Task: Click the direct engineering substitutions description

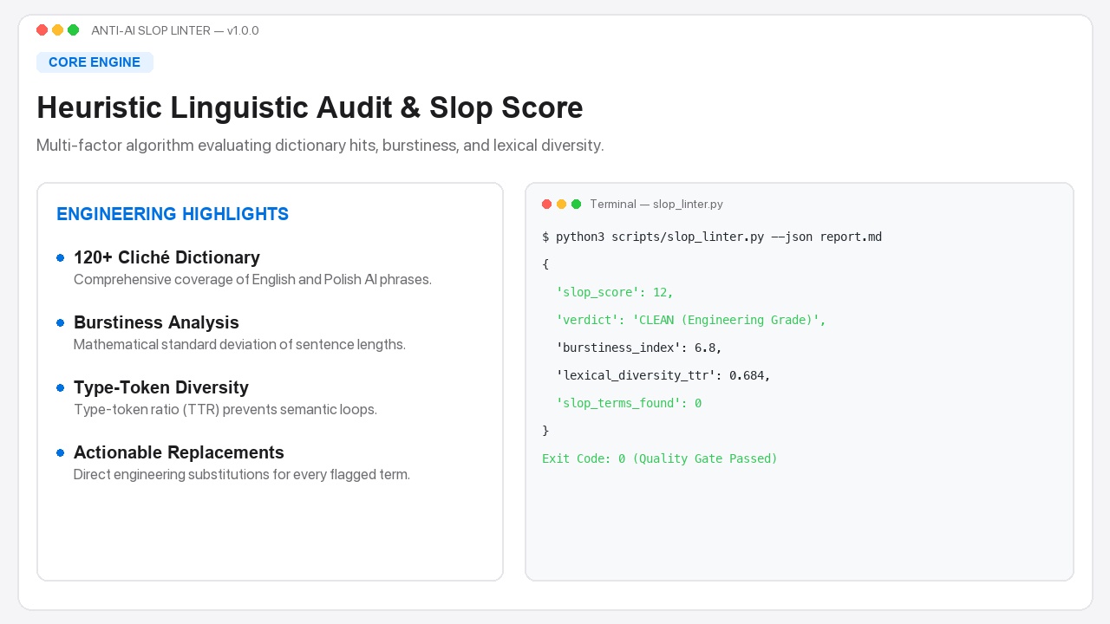Action: coord(242,475)
